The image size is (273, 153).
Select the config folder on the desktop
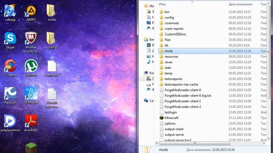[x=52, y=40]
